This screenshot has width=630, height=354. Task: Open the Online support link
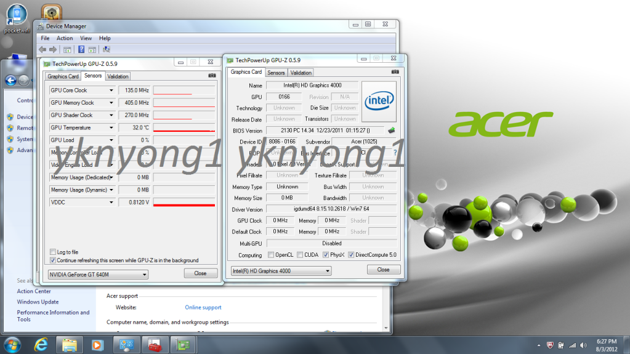203,307
